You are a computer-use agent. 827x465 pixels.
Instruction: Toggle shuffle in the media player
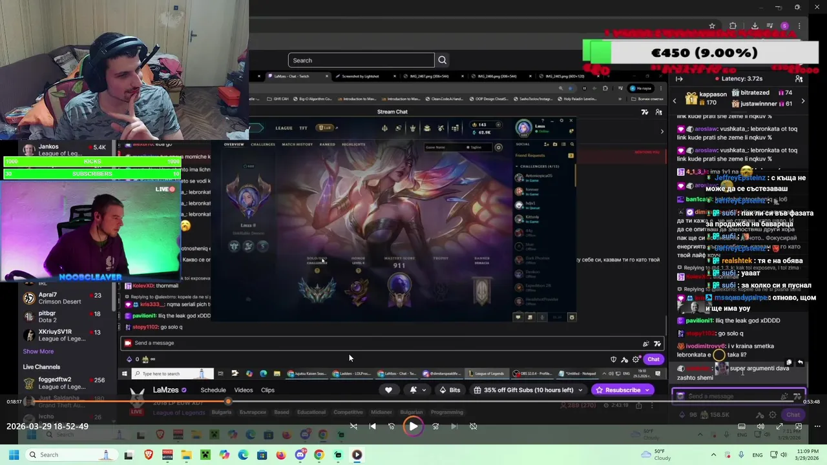[x=353, y=426]
